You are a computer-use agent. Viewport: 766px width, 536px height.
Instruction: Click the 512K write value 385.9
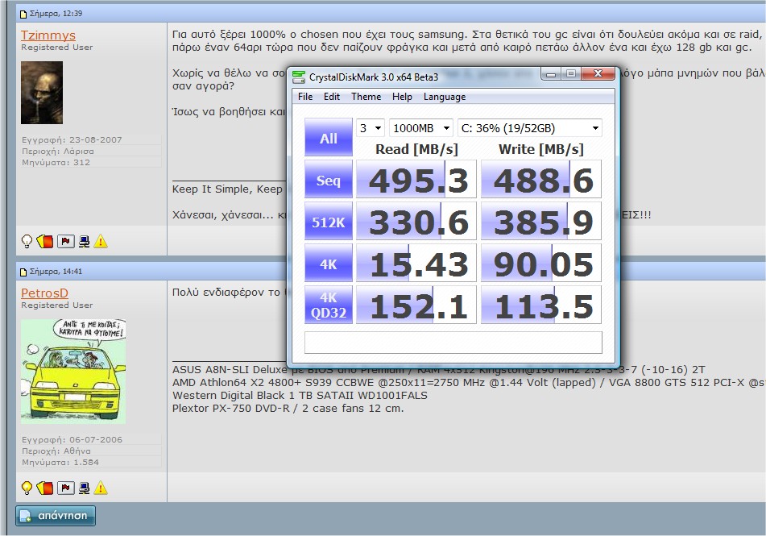click(541, 222)
